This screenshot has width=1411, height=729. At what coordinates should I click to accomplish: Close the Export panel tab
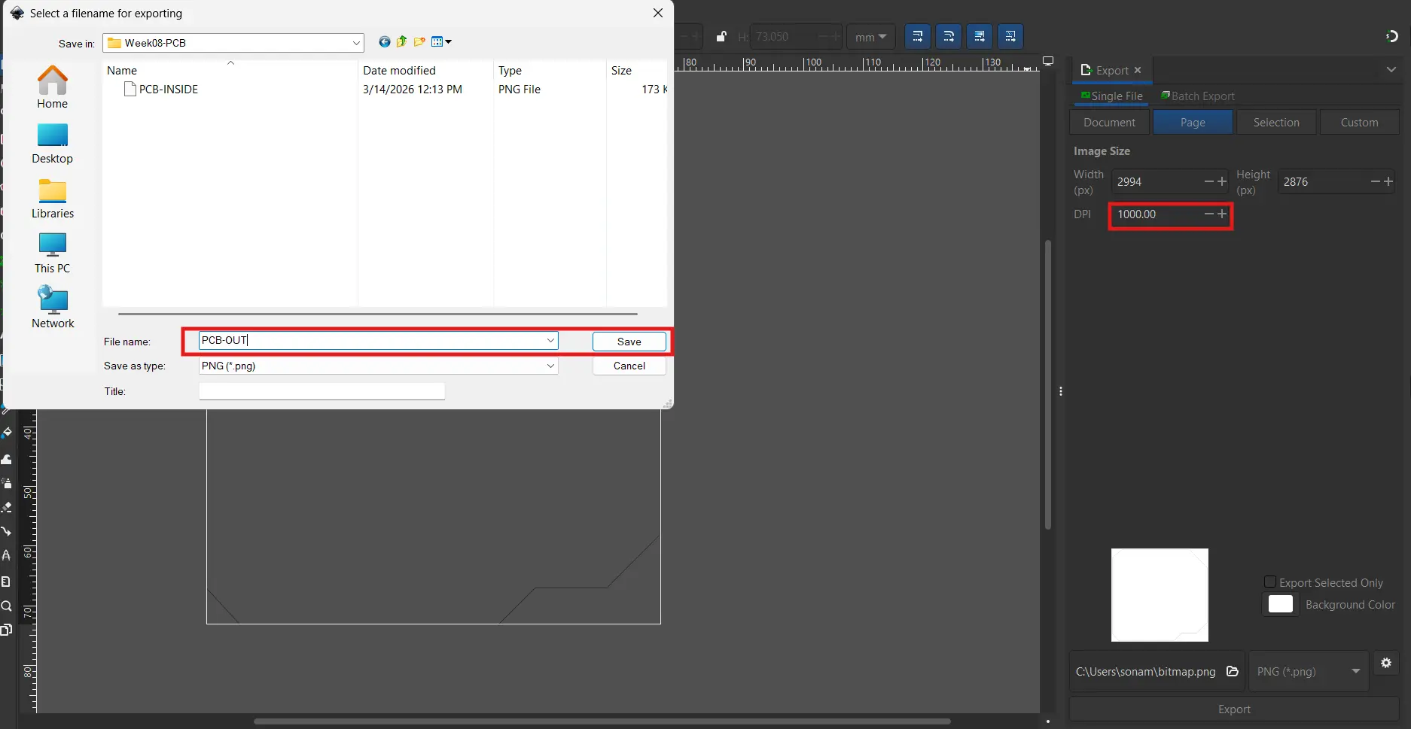click(1138, 70)
